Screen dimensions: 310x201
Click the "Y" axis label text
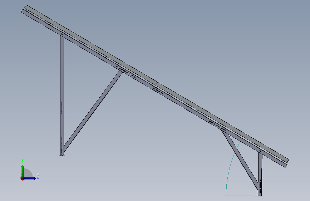[23, 161]
